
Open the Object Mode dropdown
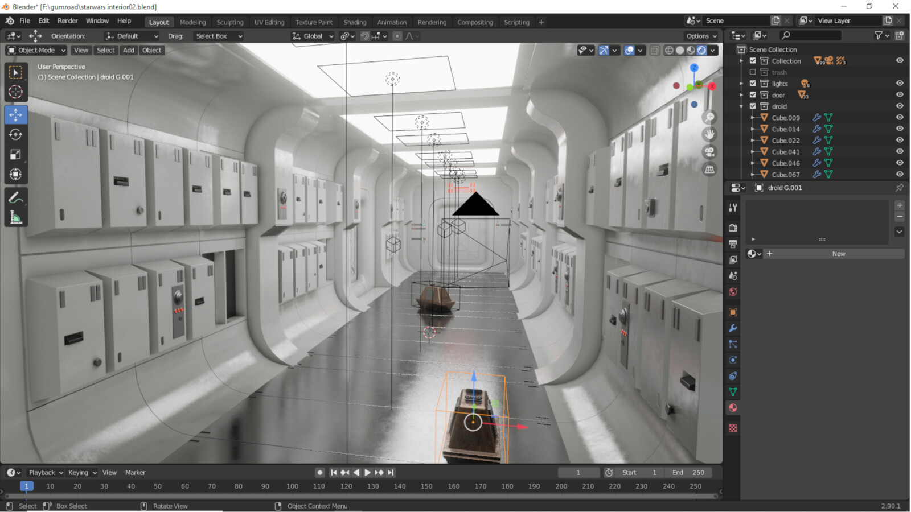pos(35,50)
